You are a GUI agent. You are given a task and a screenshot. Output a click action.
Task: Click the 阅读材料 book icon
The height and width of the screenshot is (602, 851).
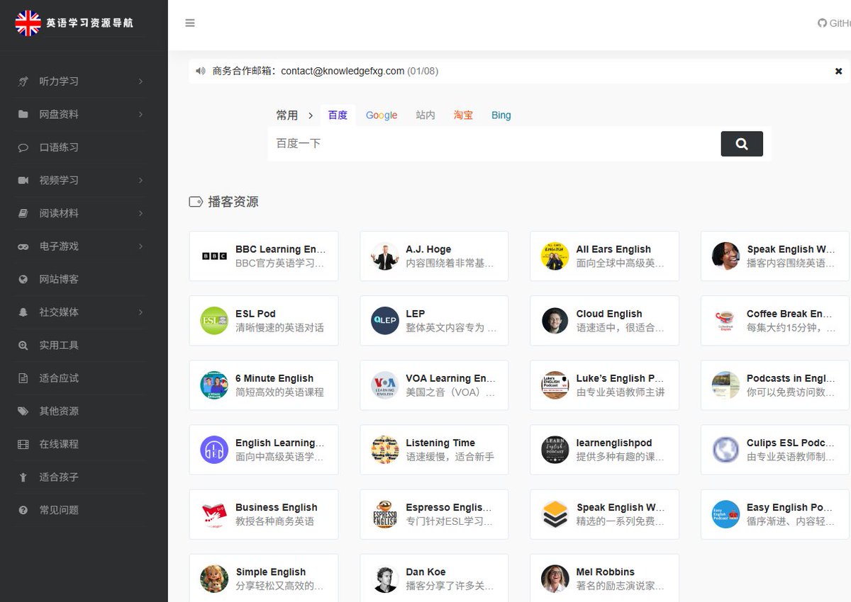[23, 213]
